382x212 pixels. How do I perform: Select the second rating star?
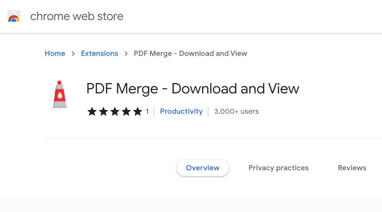(103, 111)
